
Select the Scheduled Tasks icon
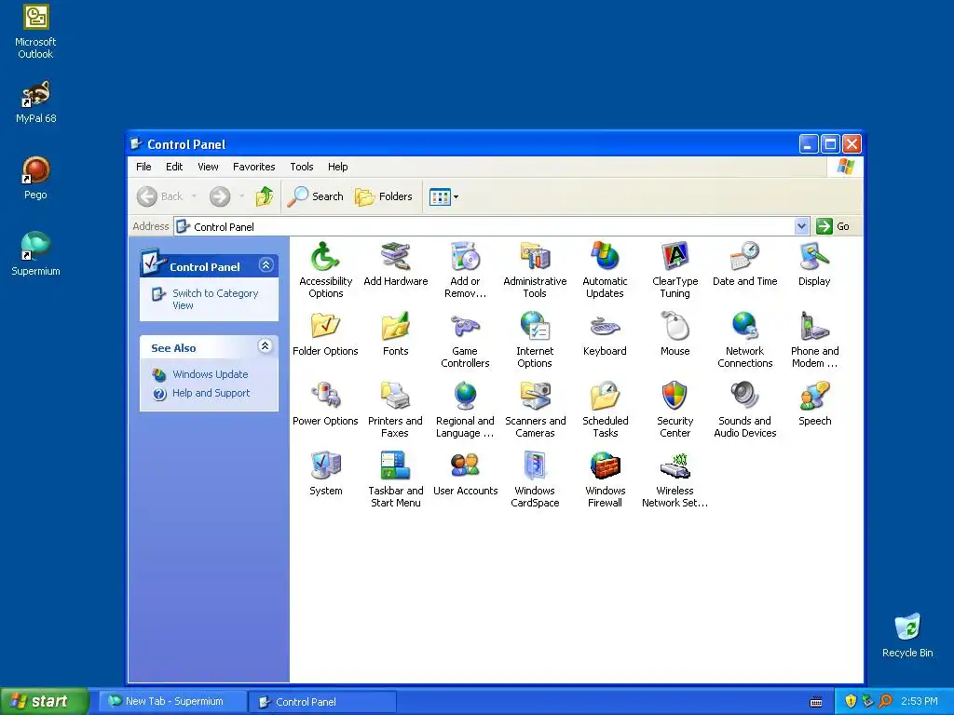point(605,410)
